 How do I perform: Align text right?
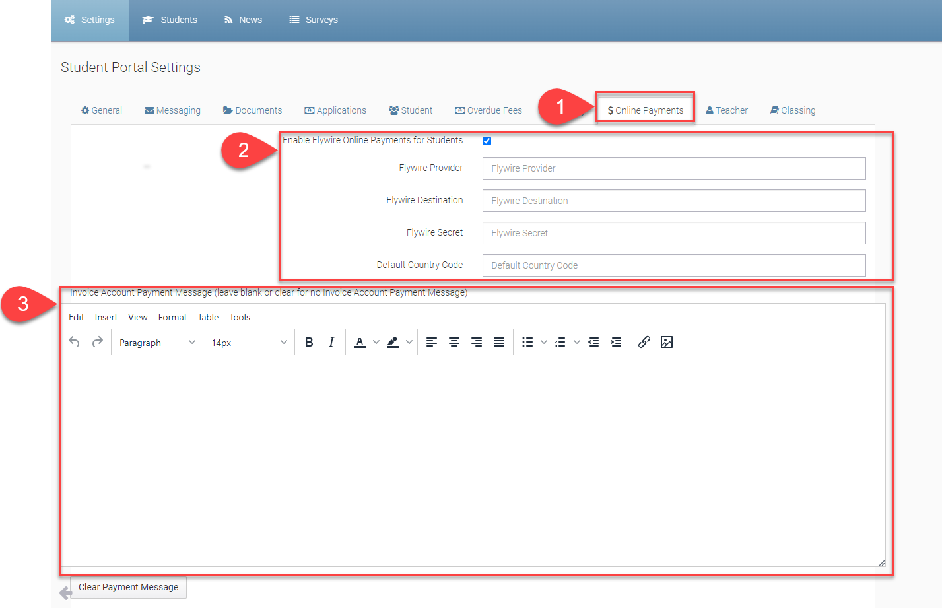(477, 342)
